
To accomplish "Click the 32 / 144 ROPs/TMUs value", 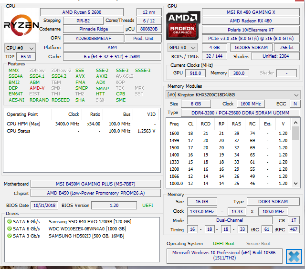I will pos(214,56).
